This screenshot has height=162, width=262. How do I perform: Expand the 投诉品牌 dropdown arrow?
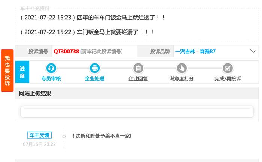pos(253,51)
